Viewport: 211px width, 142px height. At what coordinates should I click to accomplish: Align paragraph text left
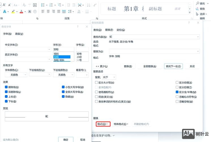point(43,11)
